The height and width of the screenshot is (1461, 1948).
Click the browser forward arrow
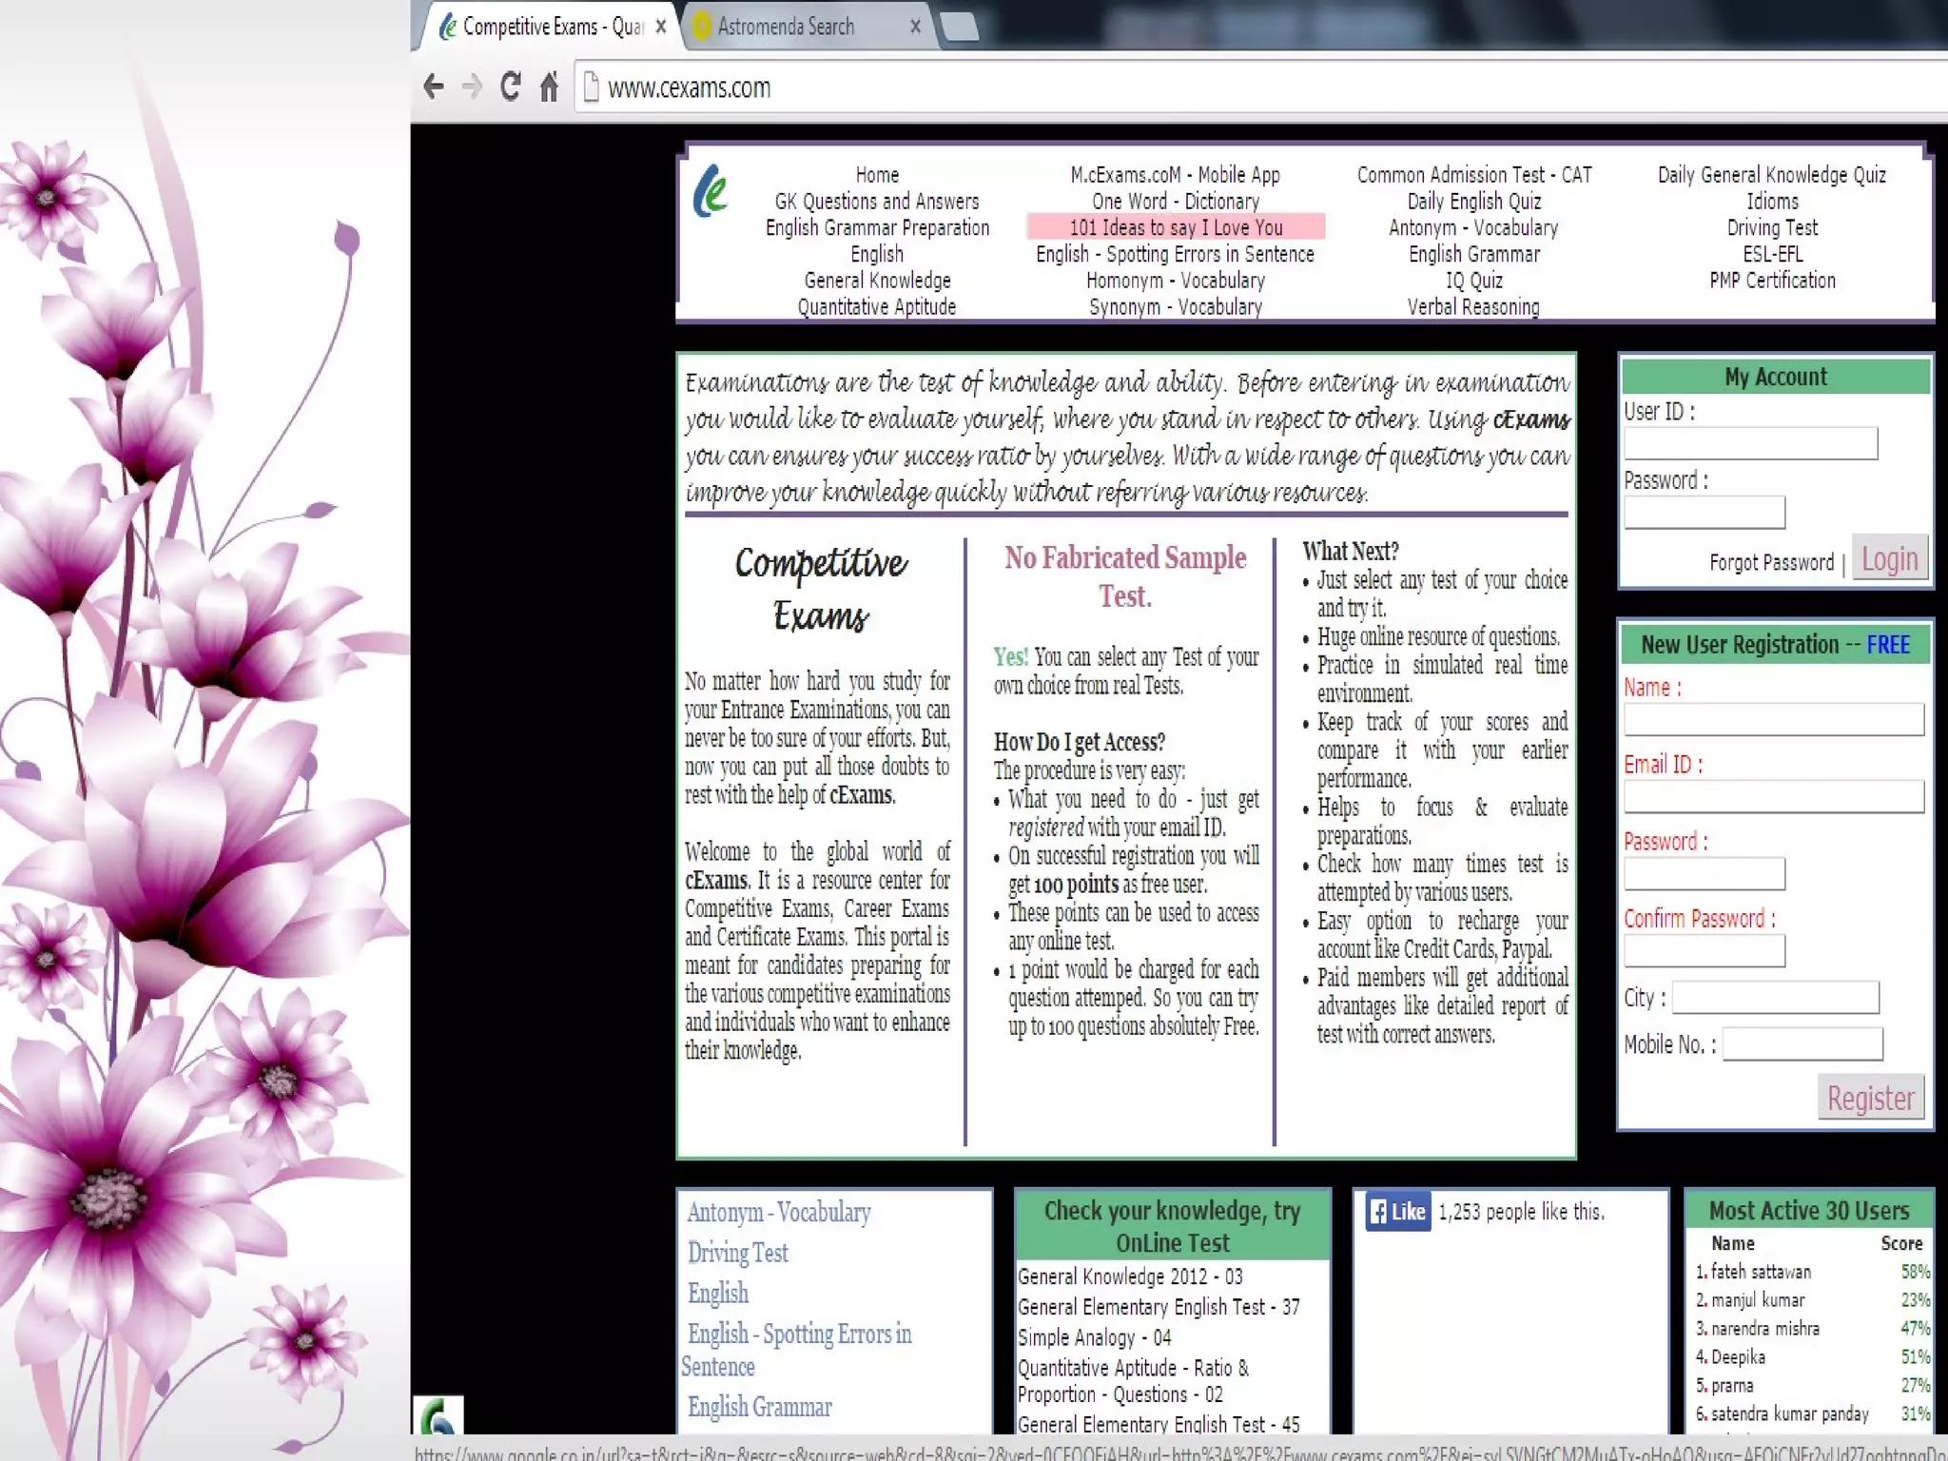click(x=472, y=88)
